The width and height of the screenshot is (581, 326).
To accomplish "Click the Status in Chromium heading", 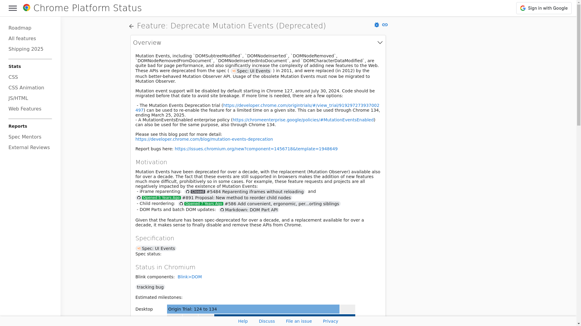I will coord(166,267).
